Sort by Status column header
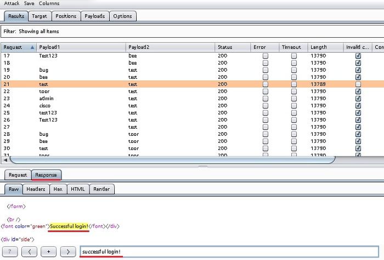The height and width of the screenshot is (260, 384). [233, 47]
